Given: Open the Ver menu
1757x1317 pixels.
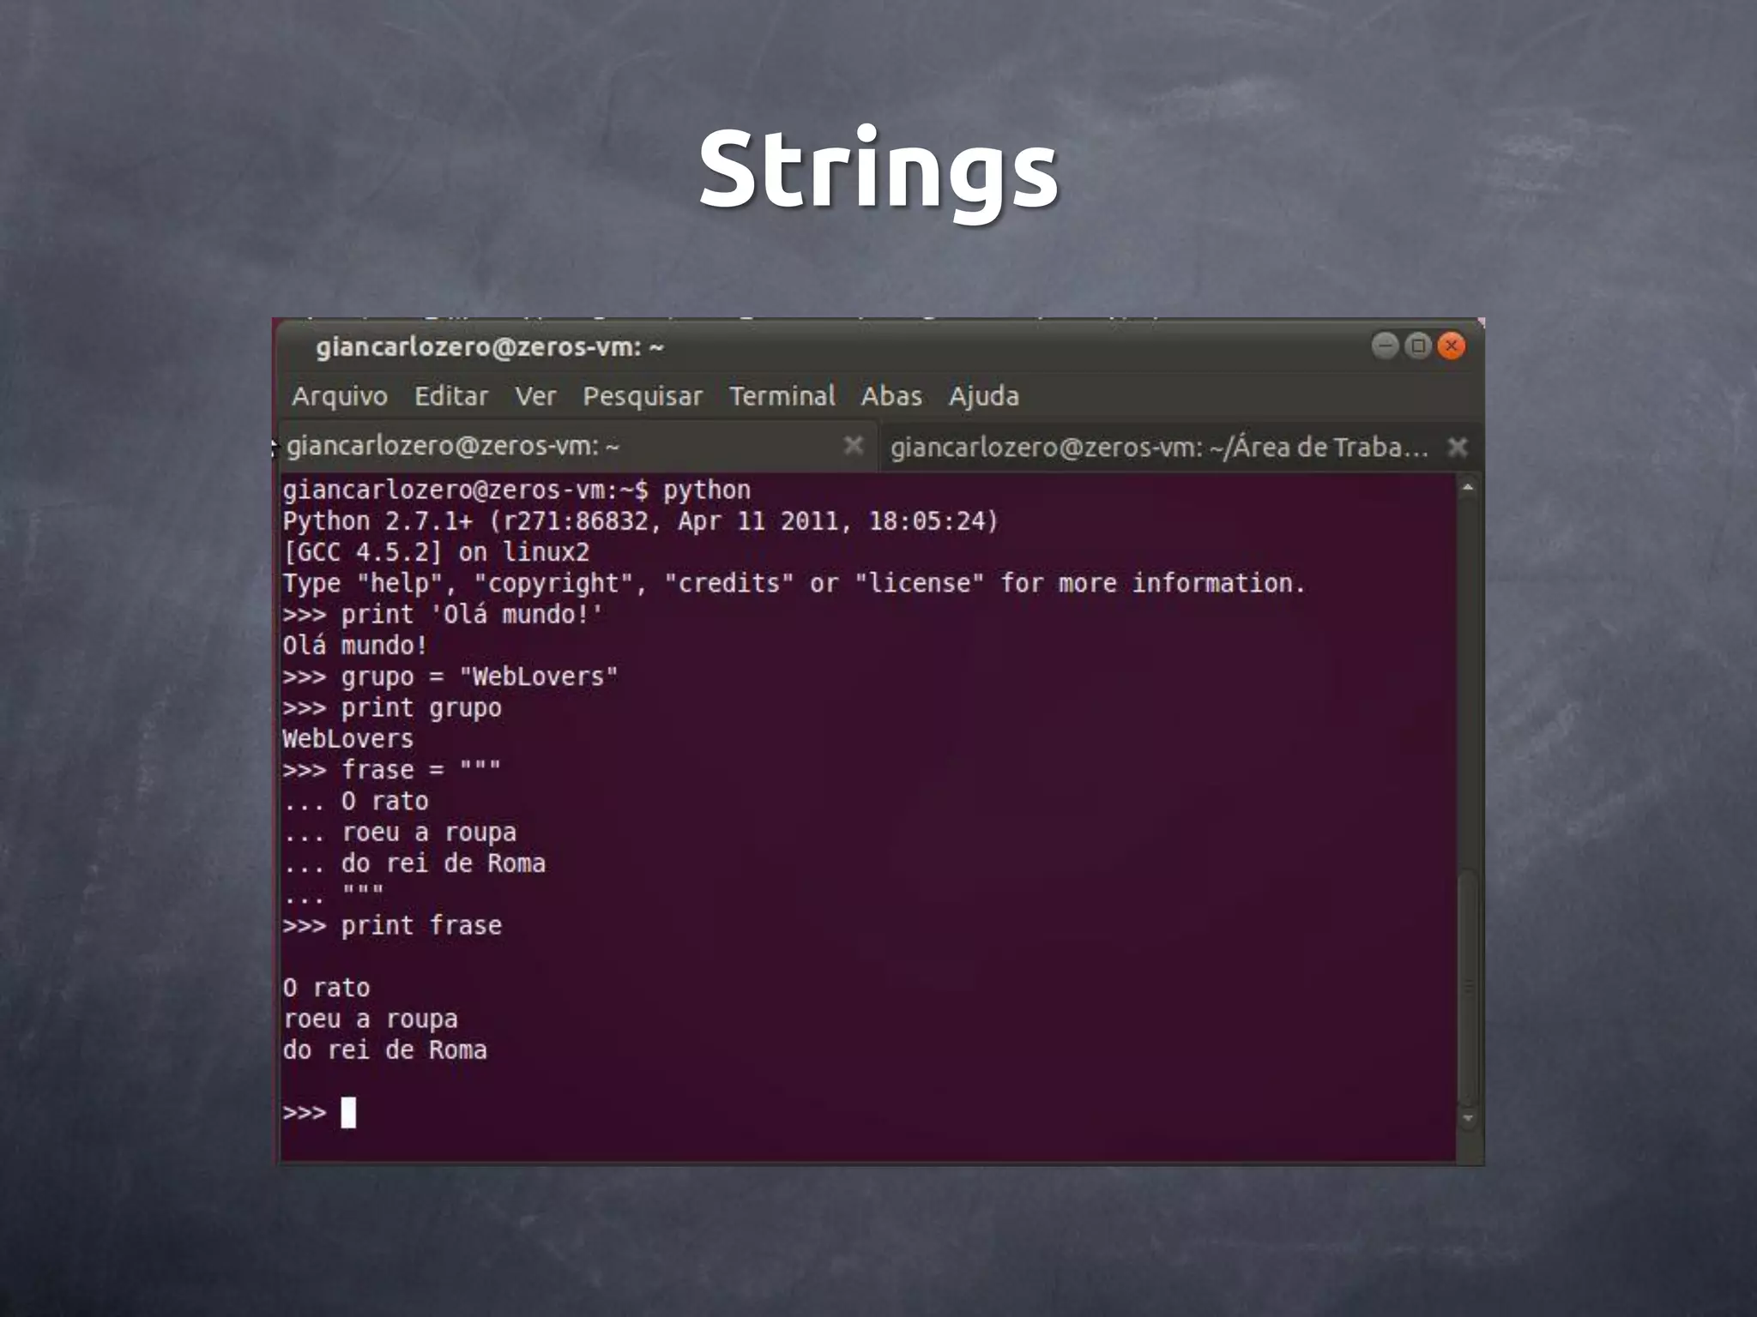Looking at the screenshot, I should coord(535,396).
